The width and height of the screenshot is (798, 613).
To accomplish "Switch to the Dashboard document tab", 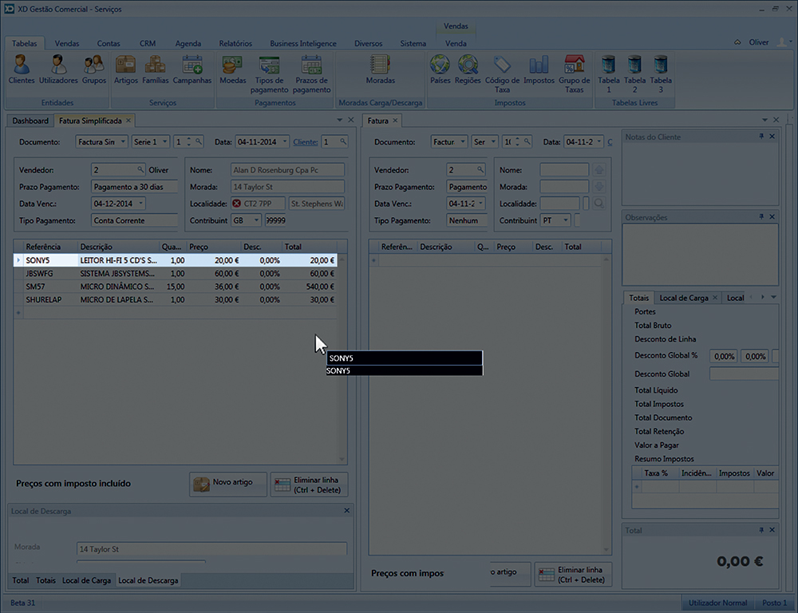I will point(30,121).
